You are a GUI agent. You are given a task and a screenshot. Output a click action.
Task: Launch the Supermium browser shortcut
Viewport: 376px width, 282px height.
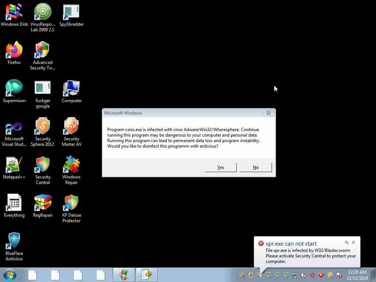coord(14,91)
